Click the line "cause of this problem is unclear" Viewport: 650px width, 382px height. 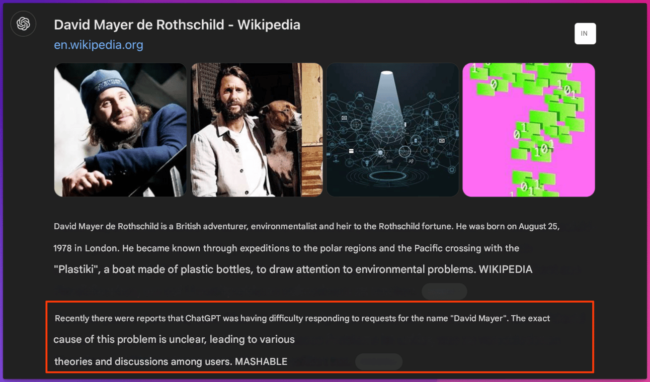click(174, 339)
